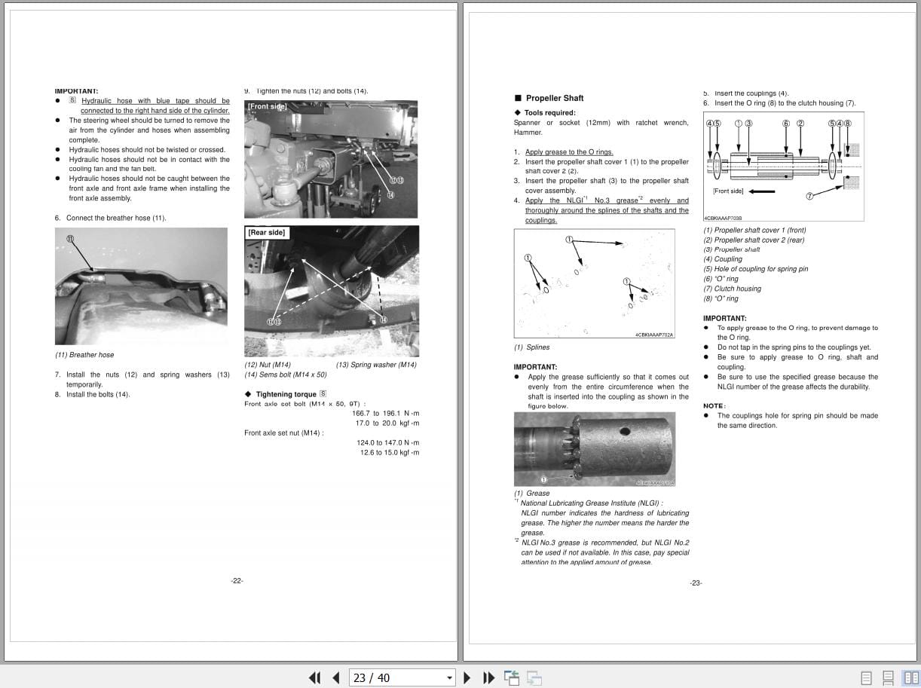Click '(5) Hole of coupling for spring pin'
The height and width of the screenshot is (688, 921).
756,269
